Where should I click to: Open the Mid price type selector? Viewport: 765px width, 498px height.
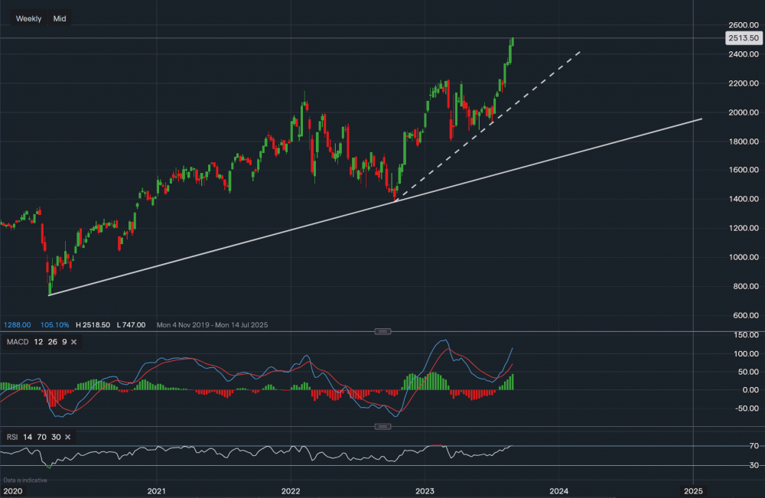(x=59, y=18)
